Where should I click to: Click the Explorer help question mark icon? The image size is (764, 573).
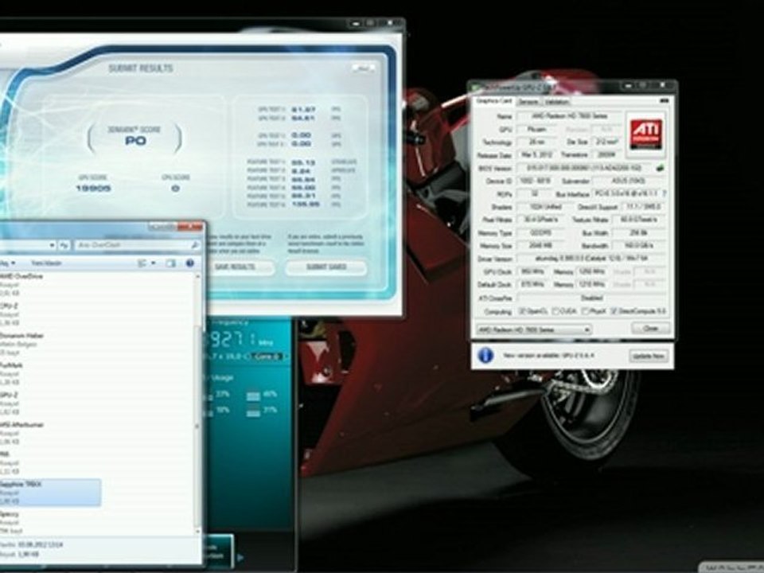pyautogui.click(x=189, y=263)
